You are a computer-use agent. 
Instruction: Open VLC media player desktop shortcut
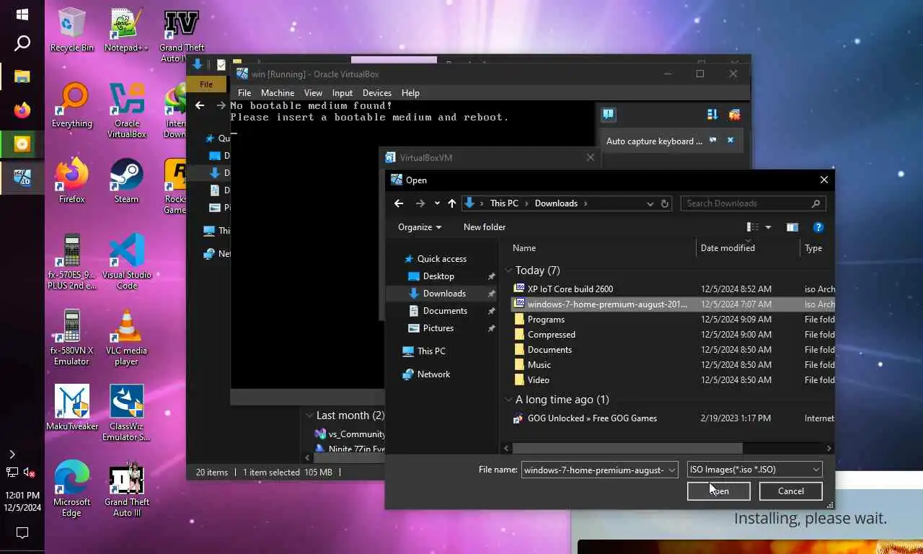pyautogui.click(x=126, y=338)
